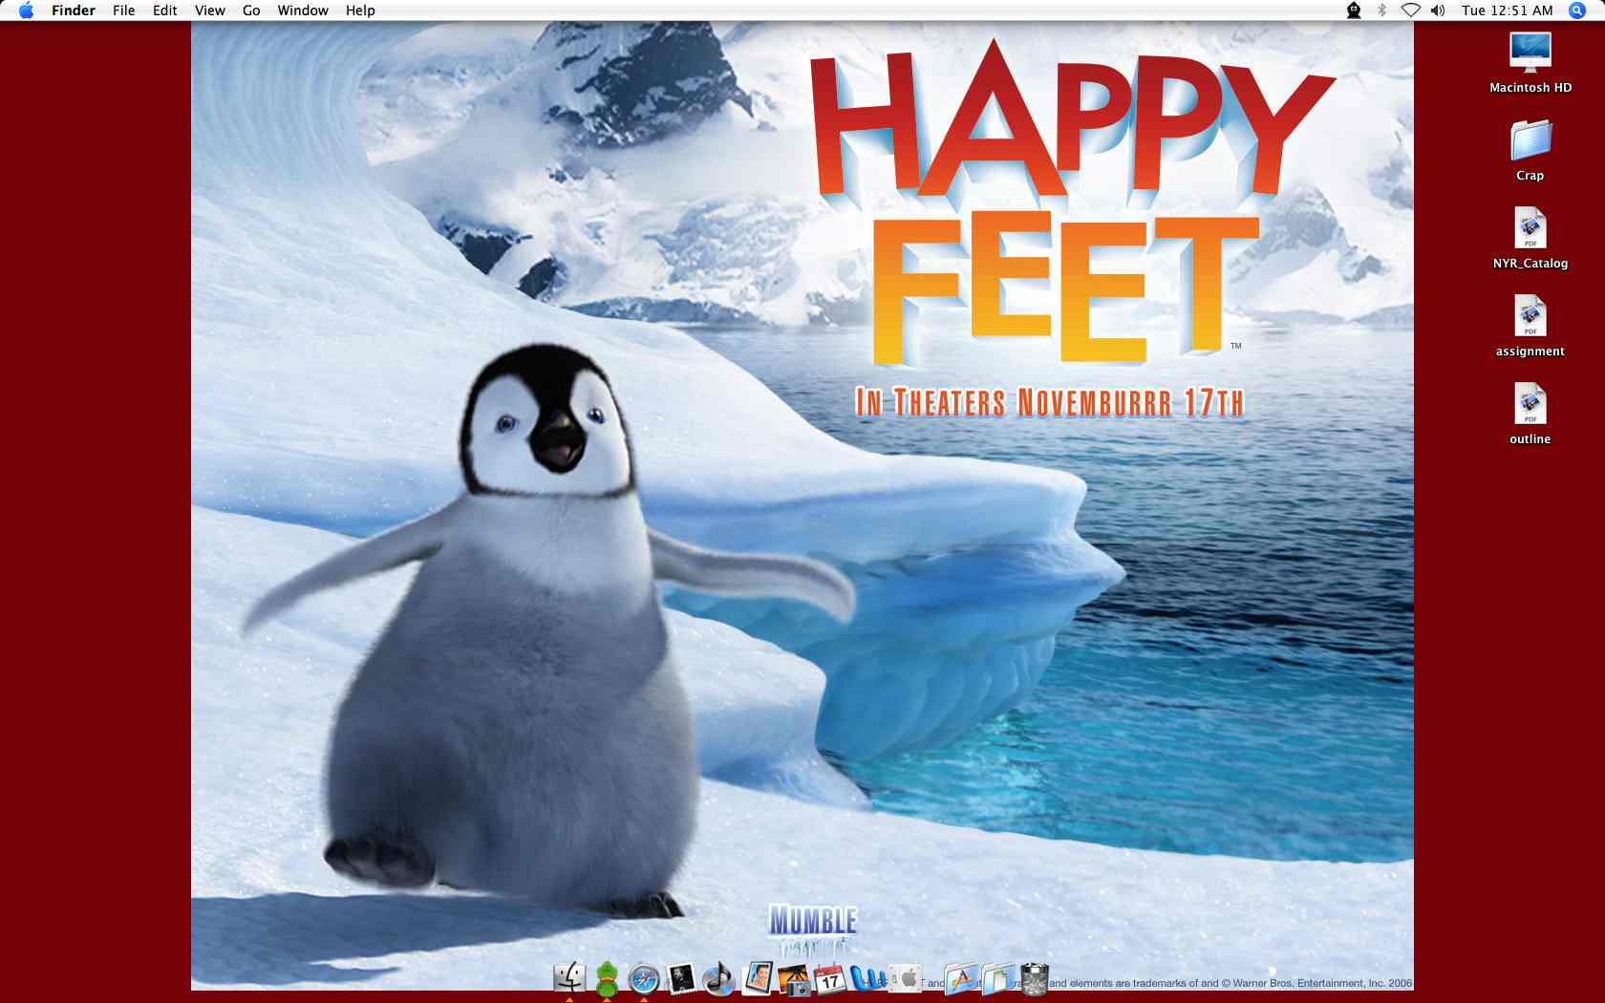Open the View menu

pos(210,11)
